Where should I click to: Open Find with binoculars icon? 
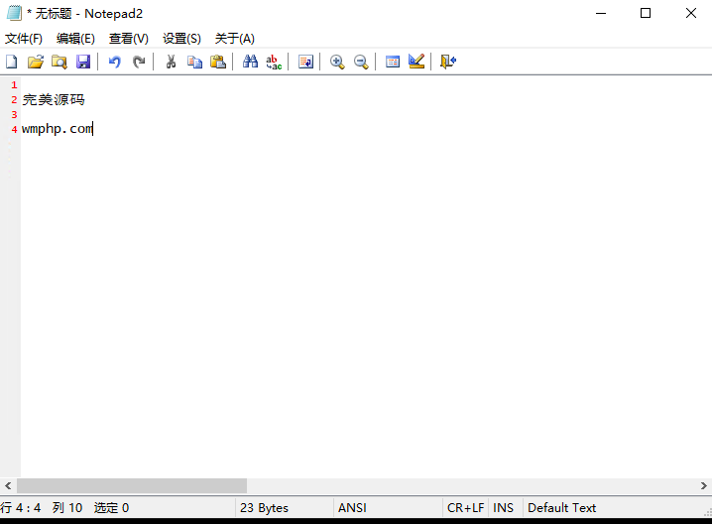tap(250, 62)
